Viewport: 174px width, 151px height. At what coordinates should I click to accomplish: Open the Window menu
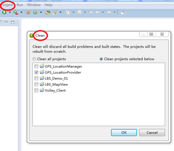tap(34, 5)
